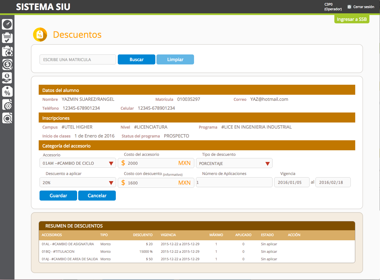380x280 pixels.
Task: Click the Vigencia start date 2016/01/05
Action: pos(292,182)
